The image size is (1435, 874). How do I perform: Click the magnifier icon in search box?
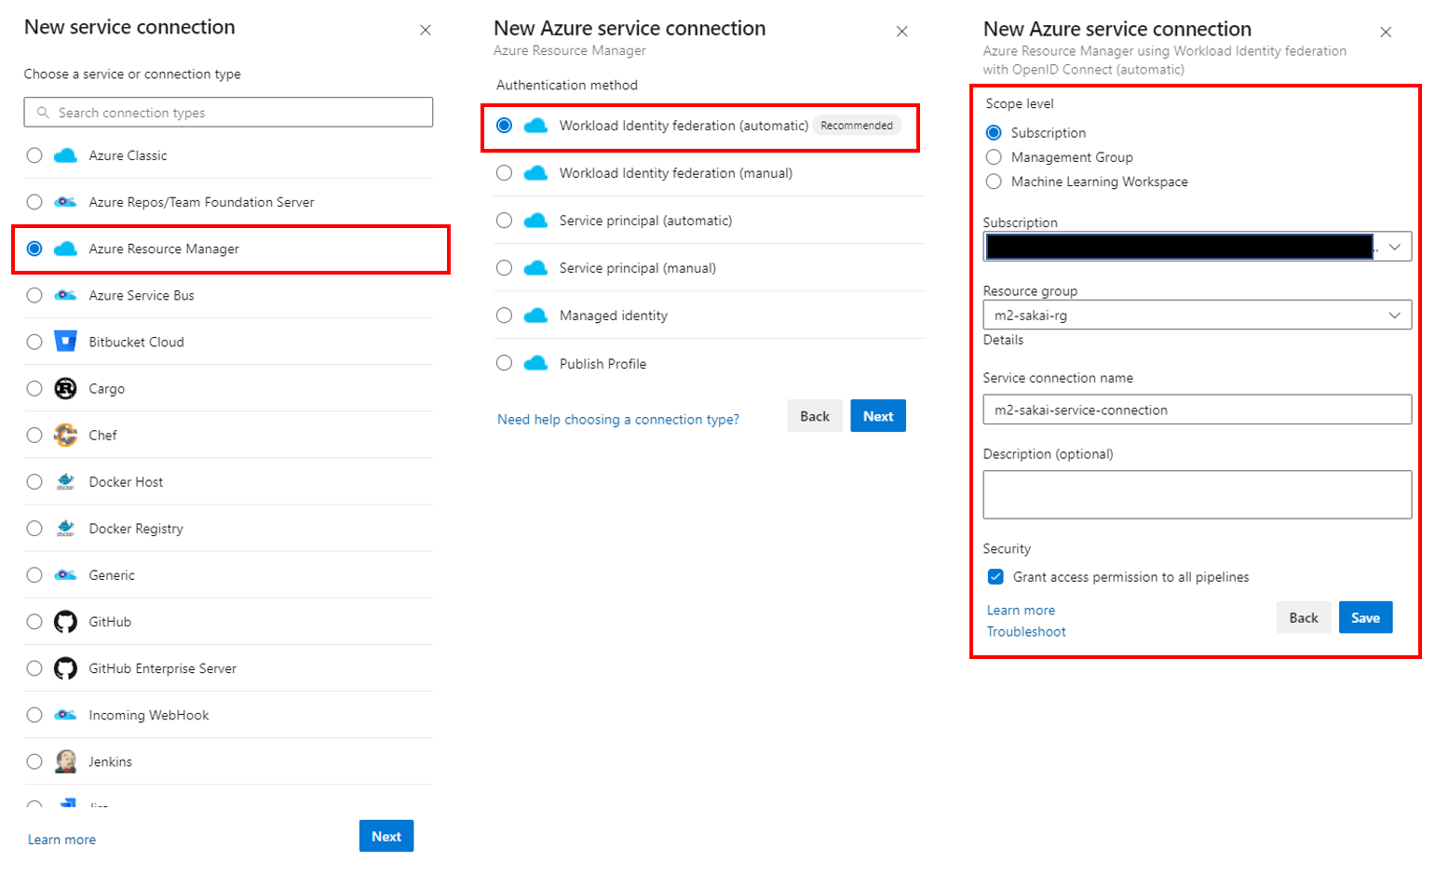(43, 113)
